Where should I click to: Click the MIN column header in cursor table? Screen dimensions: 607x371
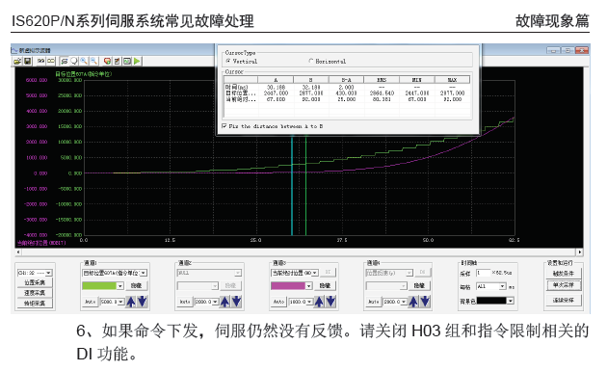click(417, 80)
